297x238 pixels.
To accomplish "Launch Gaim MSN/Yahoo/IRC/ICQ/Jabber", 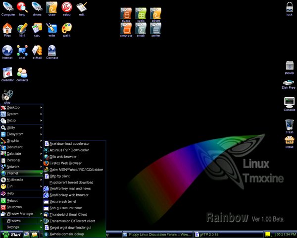I will 75,170.
